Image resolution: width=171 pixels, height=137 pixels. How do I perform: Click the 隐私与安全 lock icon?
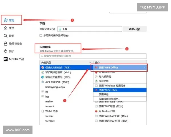pos(6,43)
